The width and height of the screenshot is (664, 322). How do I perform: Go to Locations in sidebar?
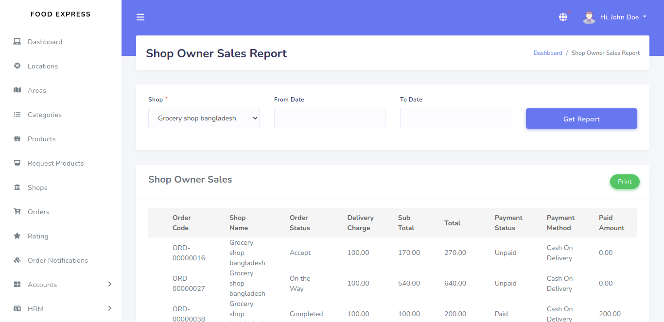[61, 66]
